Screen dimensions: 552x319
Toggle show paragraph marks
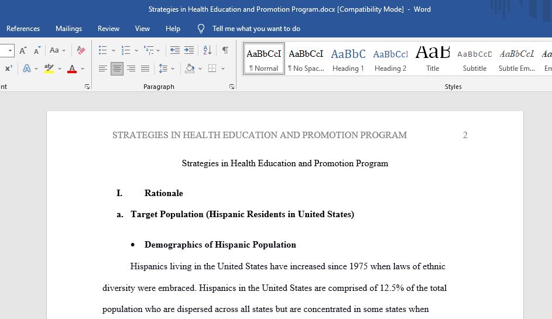(x=225, y=50)
